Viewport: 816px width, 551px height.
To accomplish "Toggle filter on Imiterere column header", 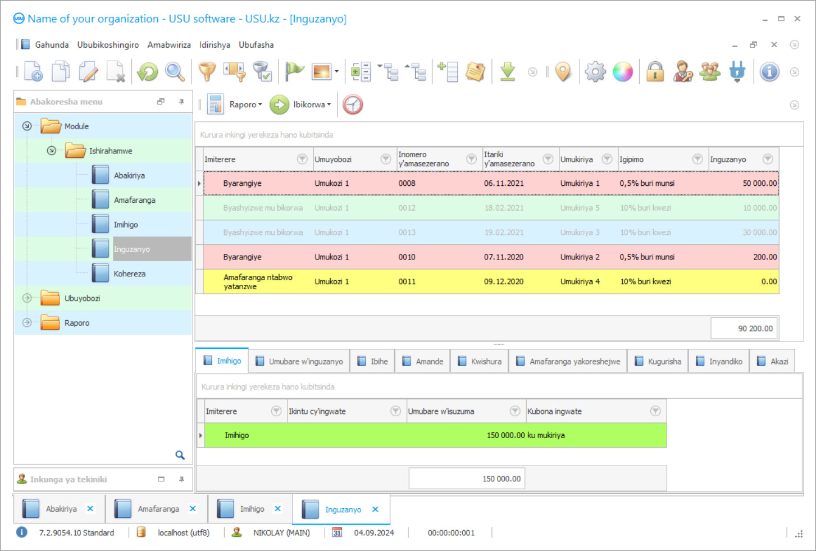I will (302, 160).
